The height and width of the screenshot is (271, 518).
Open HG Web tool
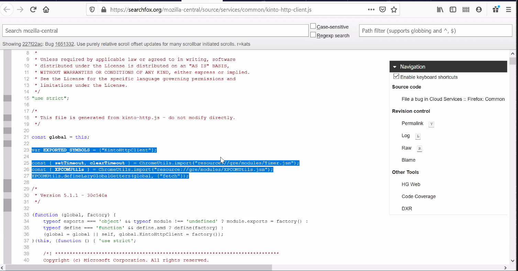411,184
